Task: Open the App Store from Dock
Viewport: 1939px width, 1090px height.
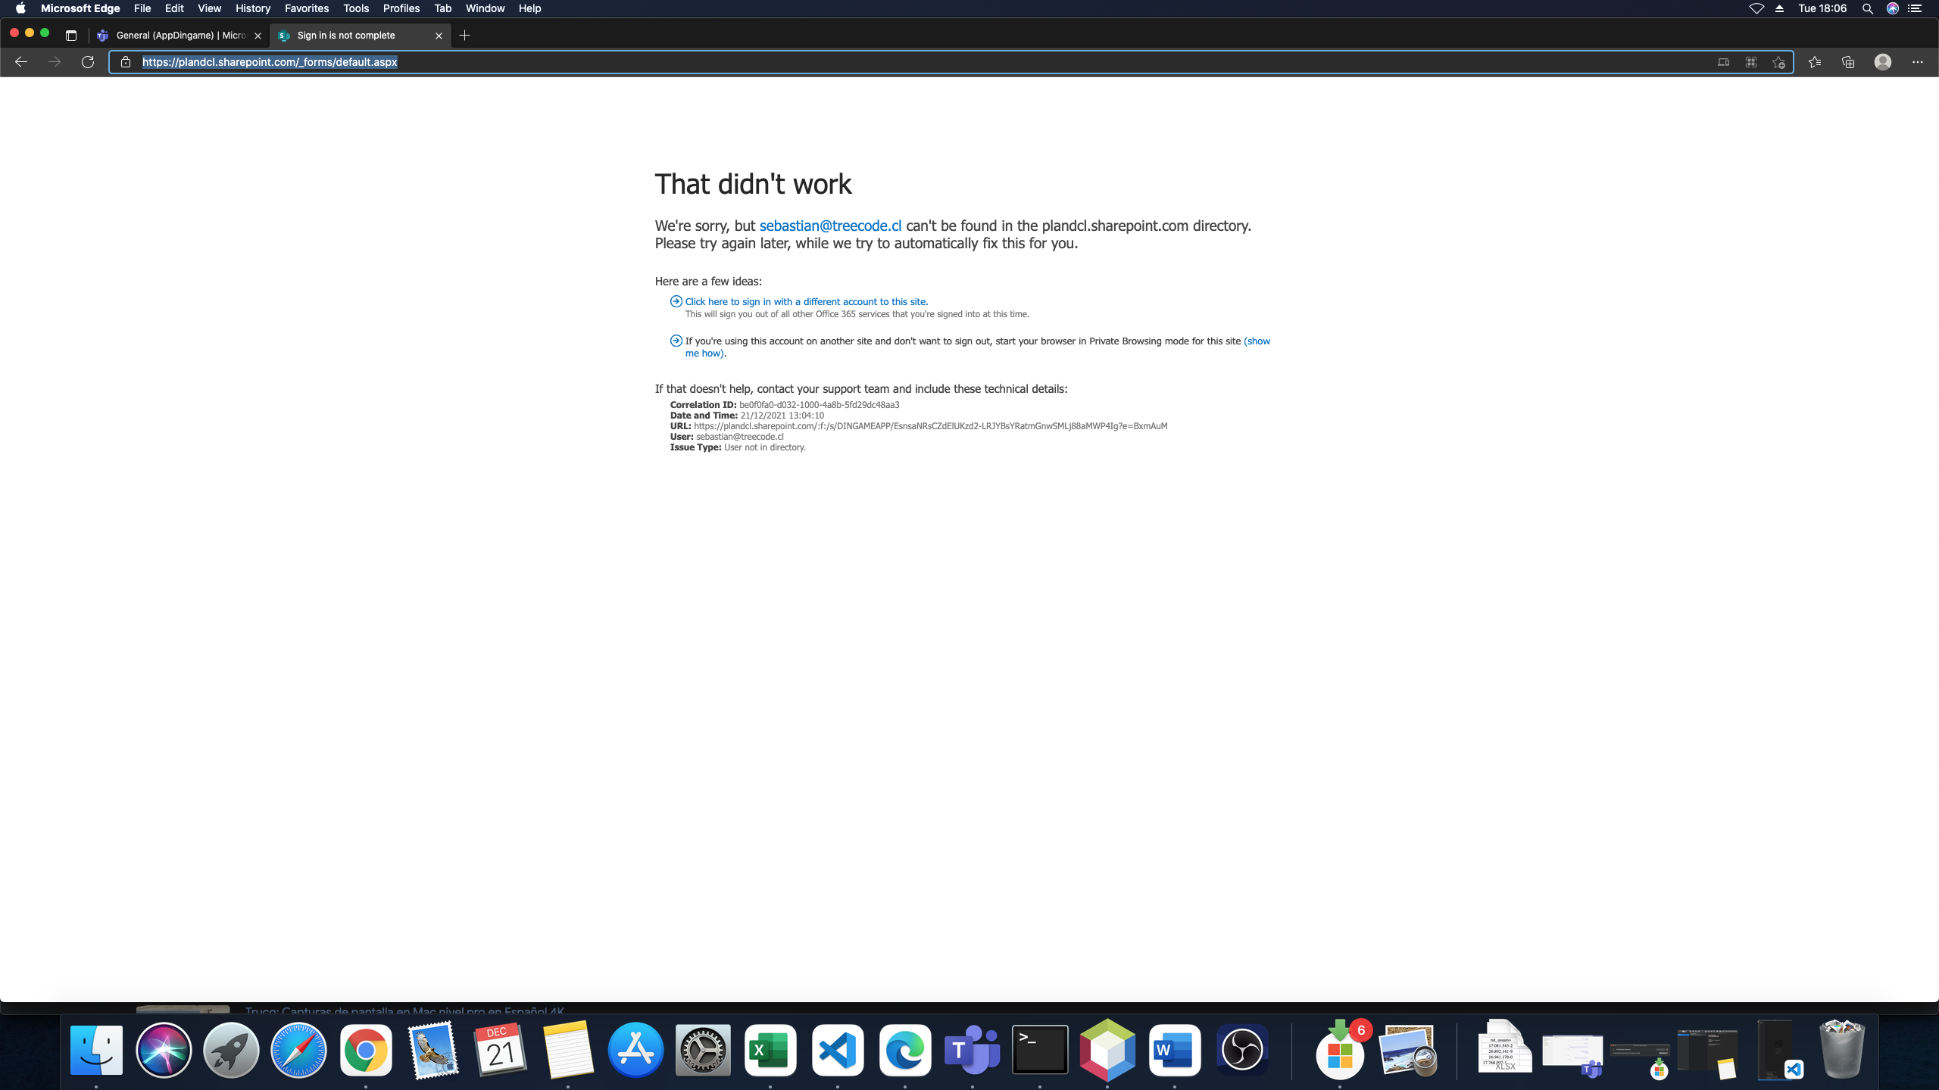Action: tap(635, 1050)
